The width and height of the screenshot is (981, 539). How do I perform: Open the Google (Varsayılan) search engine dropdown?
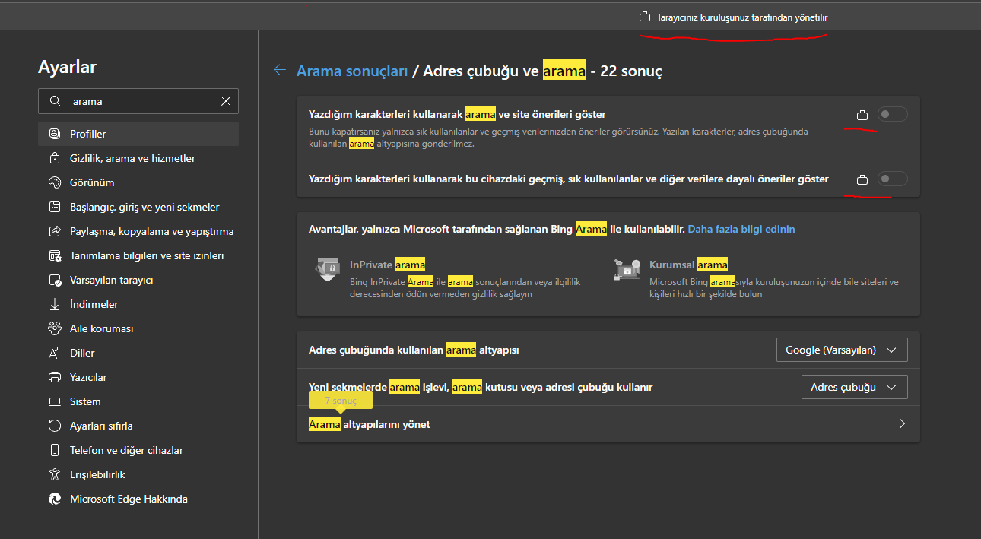tap(841, 350)
